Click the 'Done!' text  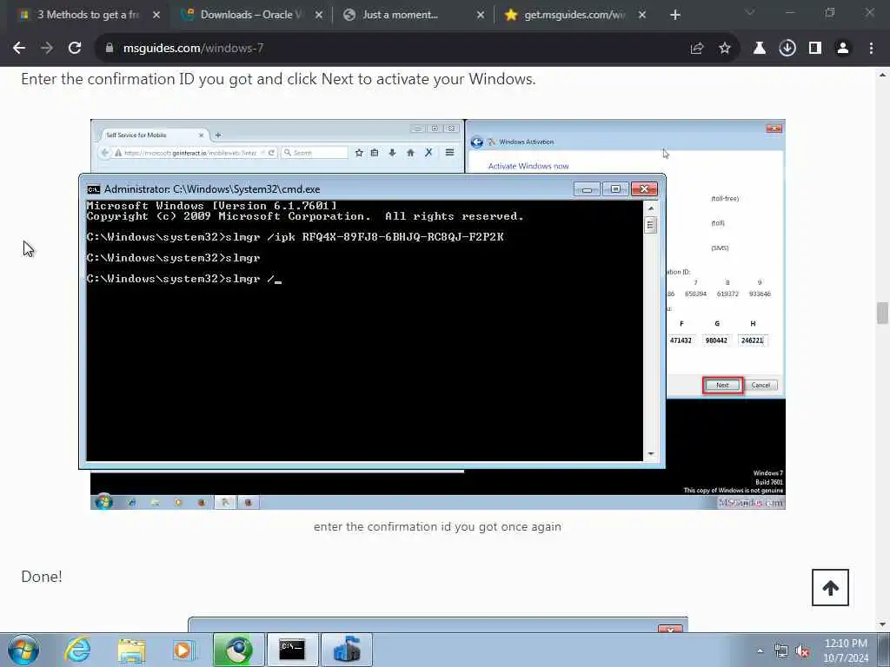(42, 577)
